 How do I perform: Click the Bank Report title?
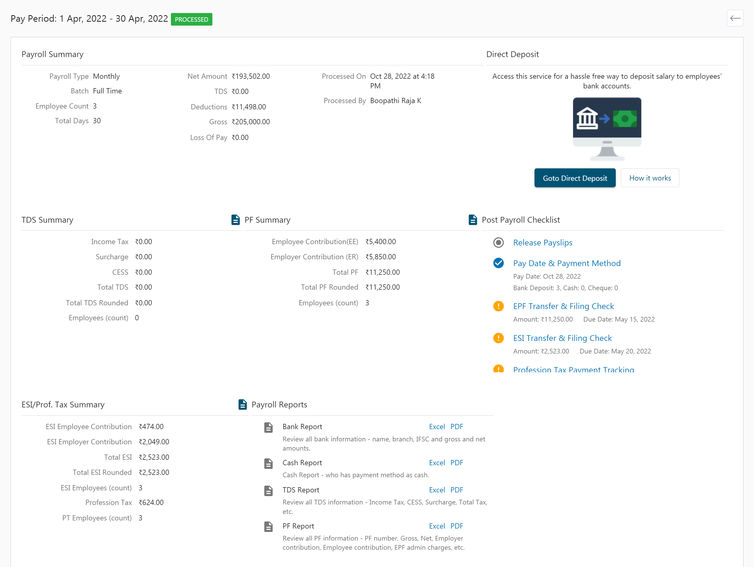[x=302, y=426]
